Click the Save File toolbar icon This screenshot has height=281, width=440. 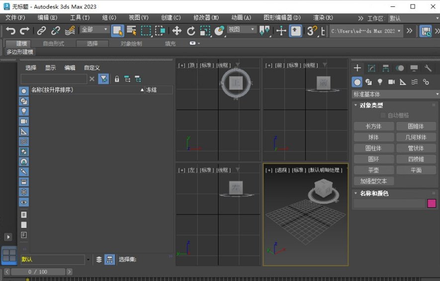[426, 31]
